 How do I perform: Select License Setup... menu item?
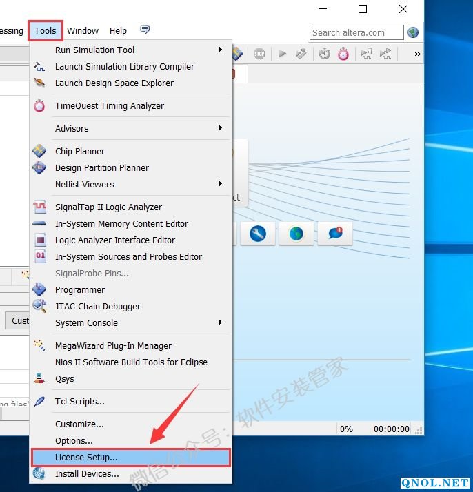click(86, 458)
